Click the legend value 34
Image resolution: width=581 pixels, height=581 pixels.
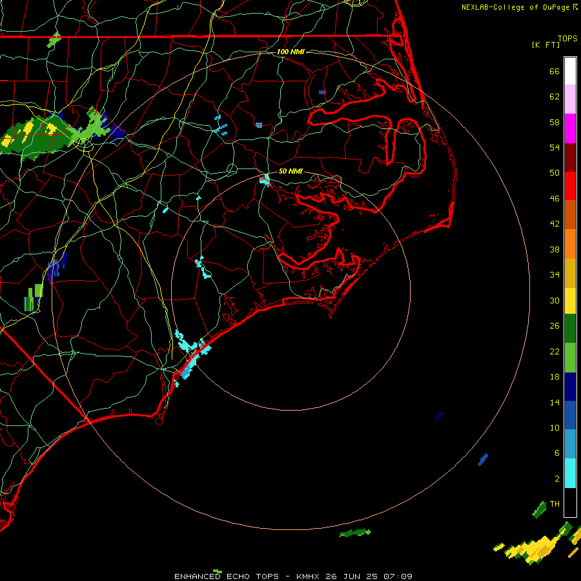[555, 275]
